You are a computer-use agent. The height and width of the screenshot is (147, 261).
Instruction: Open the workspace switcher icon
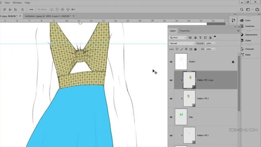pos(248,10)
